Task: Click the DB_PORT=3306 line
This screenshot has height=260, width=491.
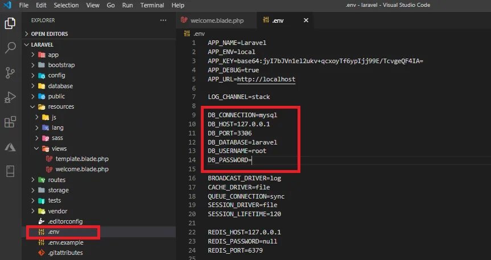Action: [x=229, y=133]
